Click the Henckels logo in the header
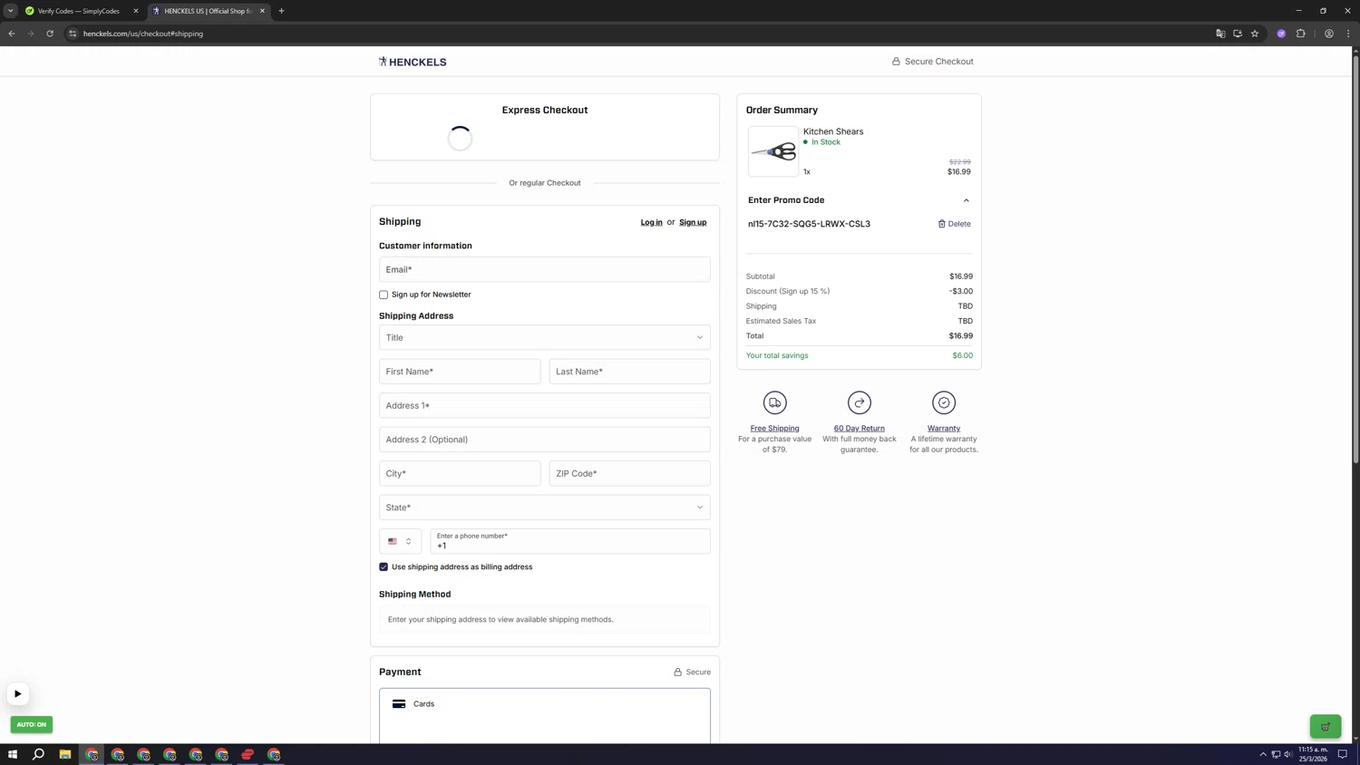Image resolution: width=1360 pixels, height=765 pixels. 413,62
